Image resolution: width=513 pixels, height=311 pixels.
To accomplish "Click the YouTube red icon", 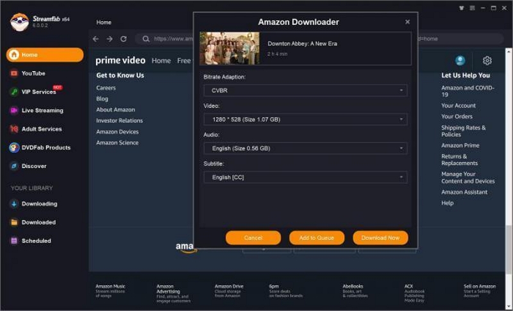I will pyautogui.click(x=13, y=73).
